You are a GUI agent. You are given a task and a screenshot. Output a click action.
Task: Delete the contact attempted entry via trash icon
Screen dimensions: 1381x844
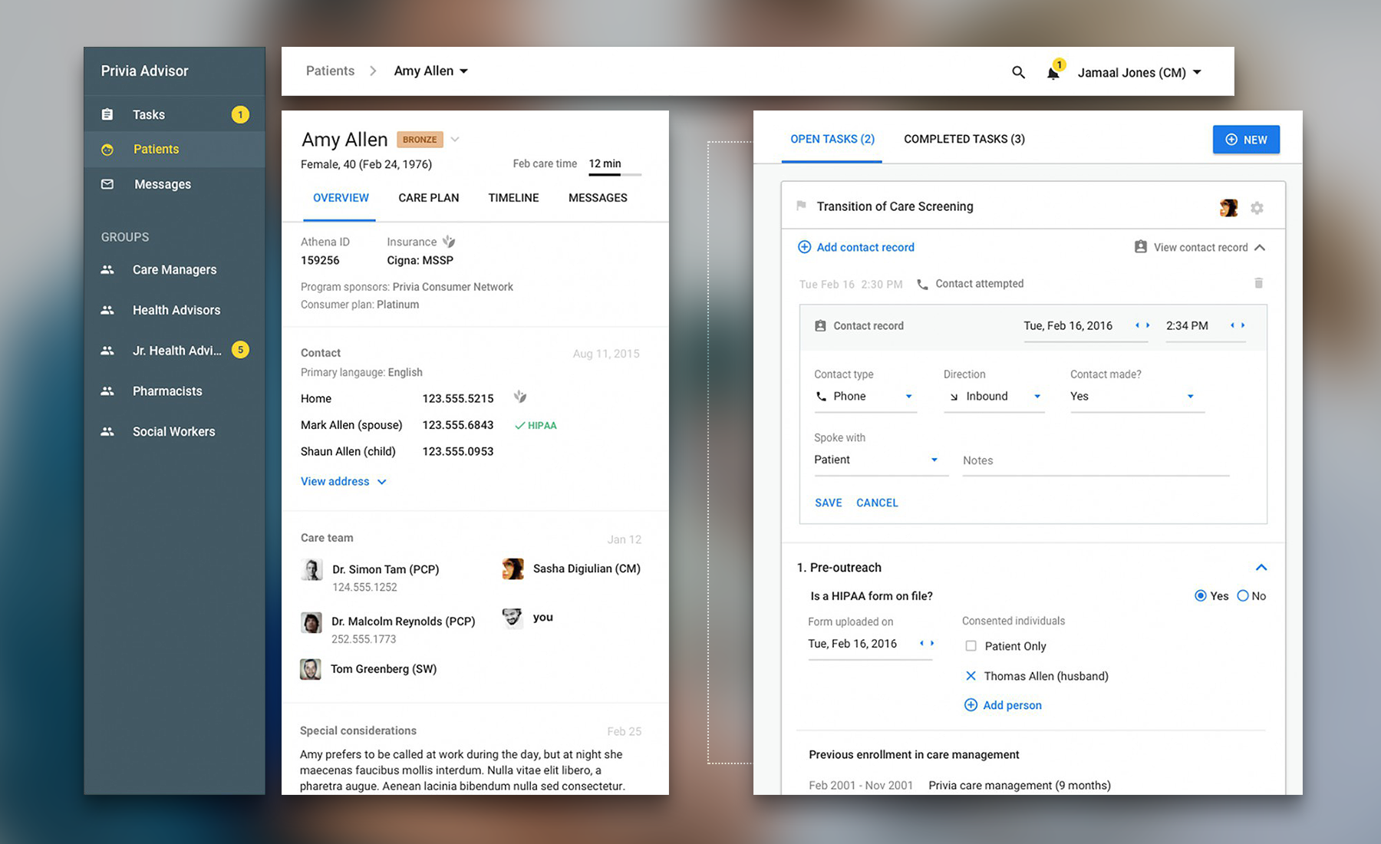[1258, 283]
